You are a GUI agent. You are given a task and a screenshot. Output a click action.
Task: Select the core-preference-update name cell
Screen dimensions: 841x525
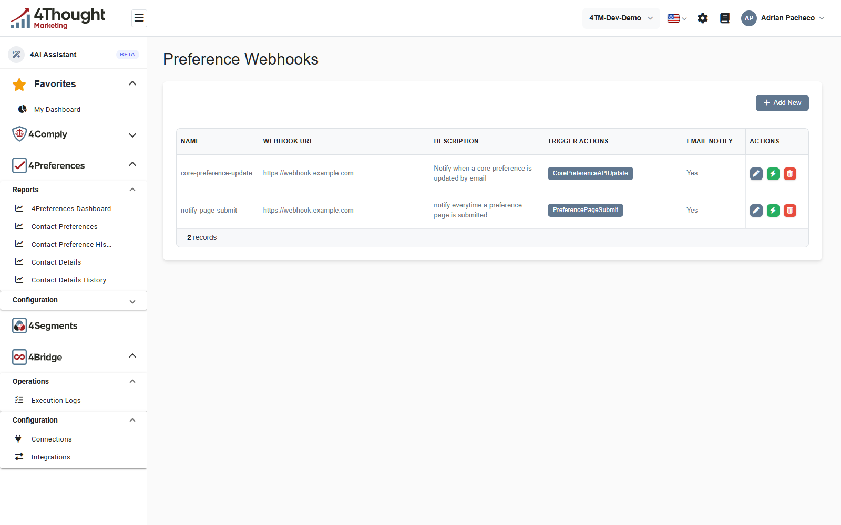point(217,173)
